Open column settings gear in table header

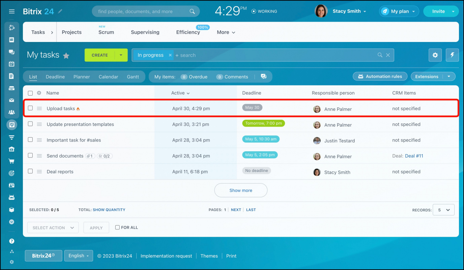click(x=39, y=93)
